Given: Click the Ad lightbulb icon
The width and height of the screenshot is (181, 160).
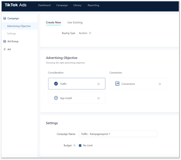Looking at the screenshot, I should [x=4, y=49].
